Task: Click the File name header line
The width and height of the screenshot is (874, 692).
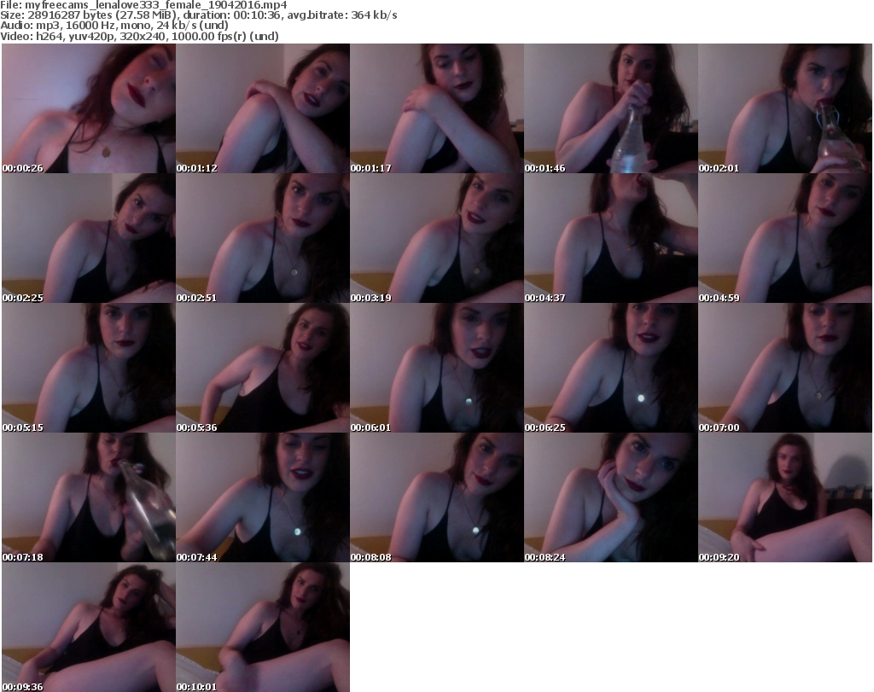Action: (143, 5)
